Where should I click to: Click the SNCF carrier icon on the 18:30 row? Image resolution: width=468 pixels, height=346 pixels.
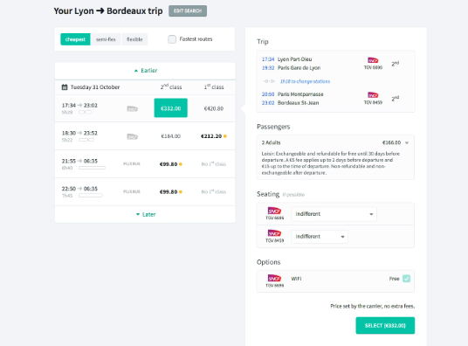click(132, 136)
